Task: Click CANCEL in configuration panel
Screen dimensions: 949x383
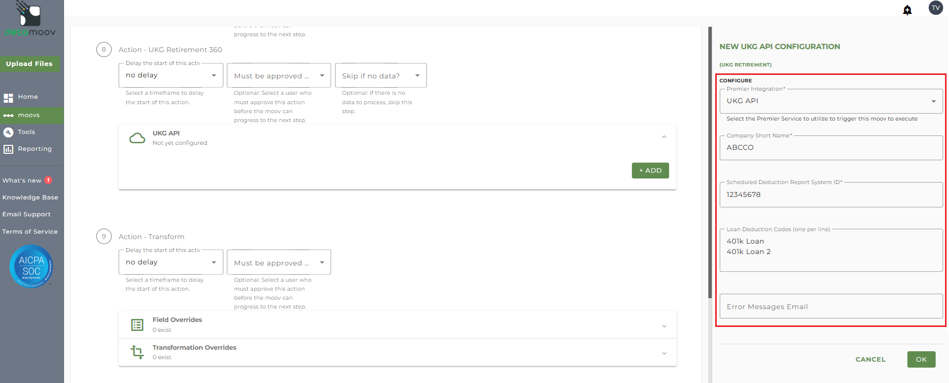Action: pos(870,360)
